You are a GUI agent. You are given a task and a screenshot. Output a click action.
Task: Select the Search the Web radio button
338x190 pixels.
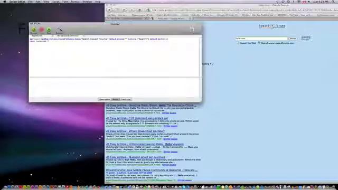[238, 43]
